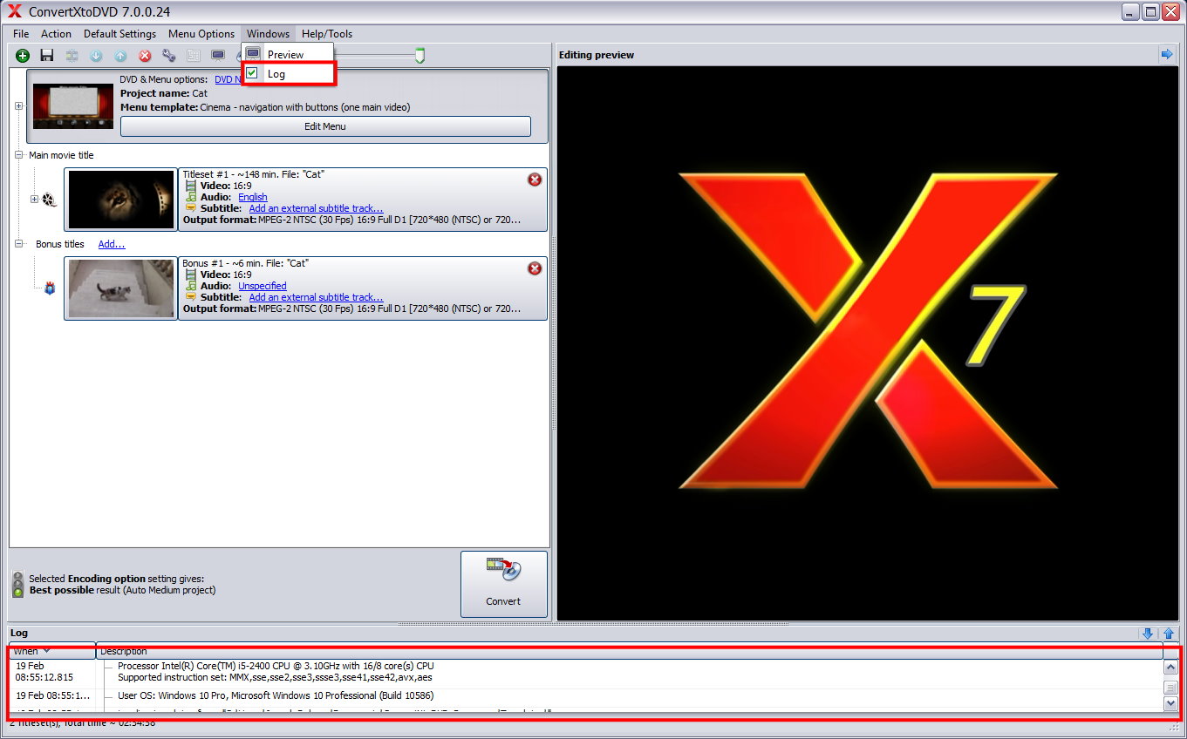
Task: Click the Subtitle icon in Bonus #1
Action: 191,297
